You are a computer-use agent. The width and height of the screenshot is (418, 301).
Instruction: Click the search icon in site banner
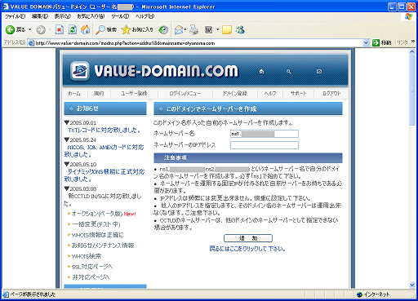pyautogui.click(x=289, y=72)
